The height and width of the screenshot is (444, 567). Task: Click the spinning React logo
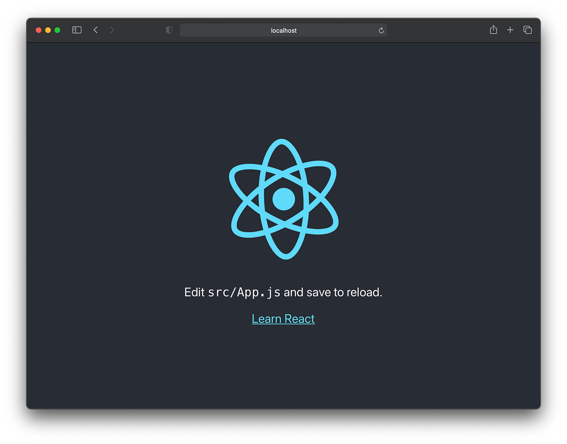[x=283, y=199]
